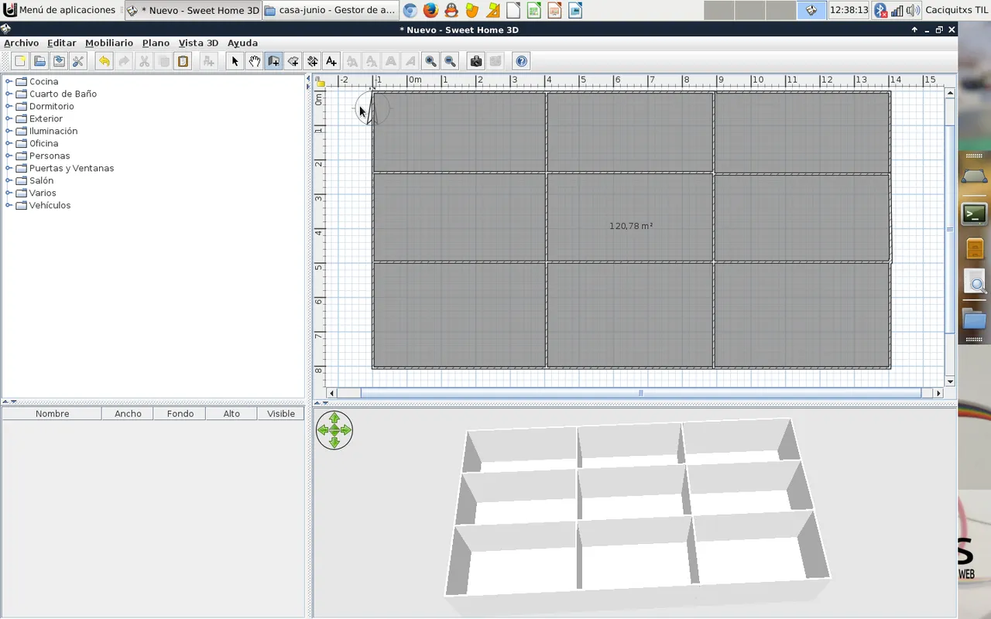
Task: Sort furniture list by Visible column
Action: point(281,414)
